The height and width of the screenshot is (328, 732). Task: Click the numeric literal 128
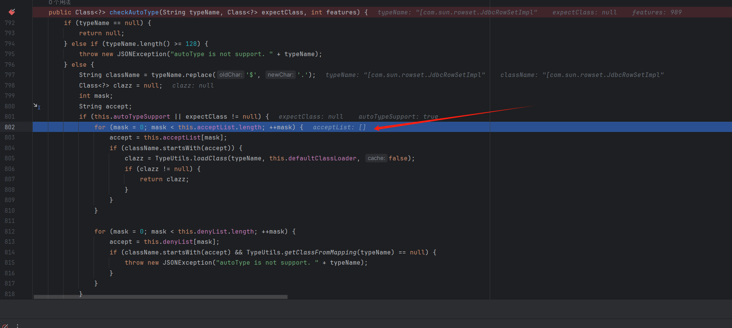191,44
